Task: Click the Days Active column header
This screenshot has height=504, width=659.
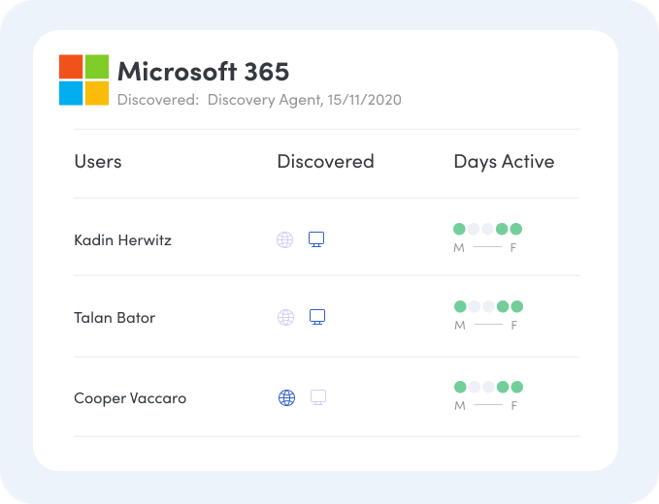Action: point(504,163)
